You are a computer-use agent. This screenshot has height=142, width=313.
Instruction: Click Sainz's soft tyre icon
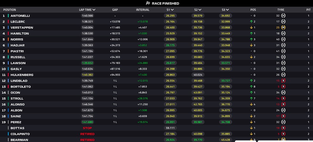[x=283, y=116]
